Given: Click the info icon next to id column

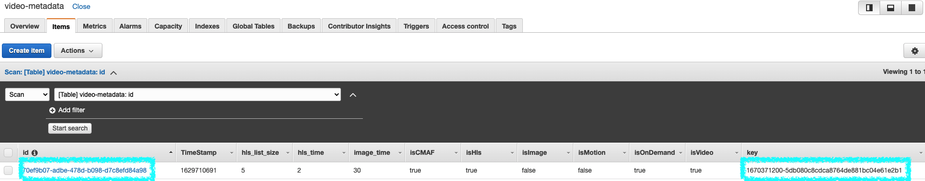Looking at the screenshot, I should (x=35, y=153).
